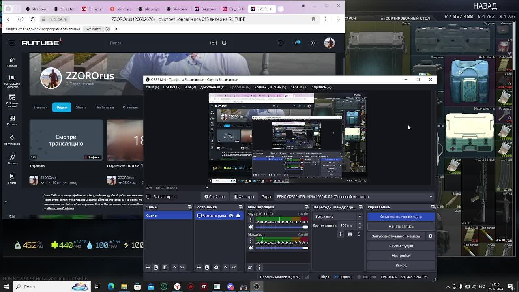
Task: Open the Rutube on-screen keyboard icon
Action: coord(213,43)
